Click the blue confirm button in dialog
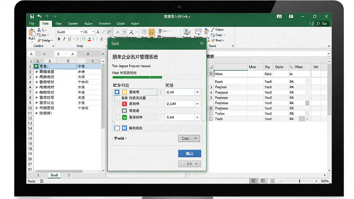 coord(189,153)
